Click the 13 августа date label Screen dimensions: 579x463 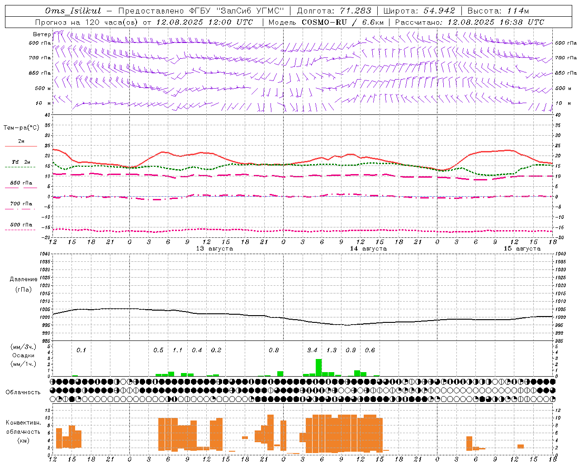(x=214, y=249)
